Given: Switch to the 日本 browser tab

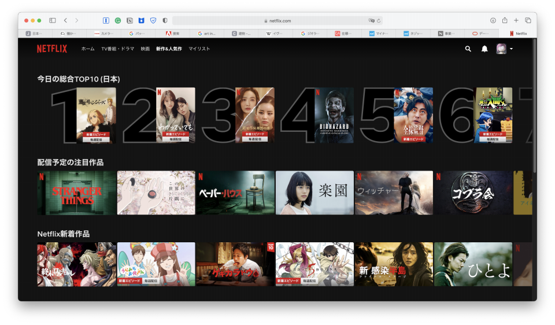Looking at the screenshot, I should pyautogui.click(x=35, y=34).
